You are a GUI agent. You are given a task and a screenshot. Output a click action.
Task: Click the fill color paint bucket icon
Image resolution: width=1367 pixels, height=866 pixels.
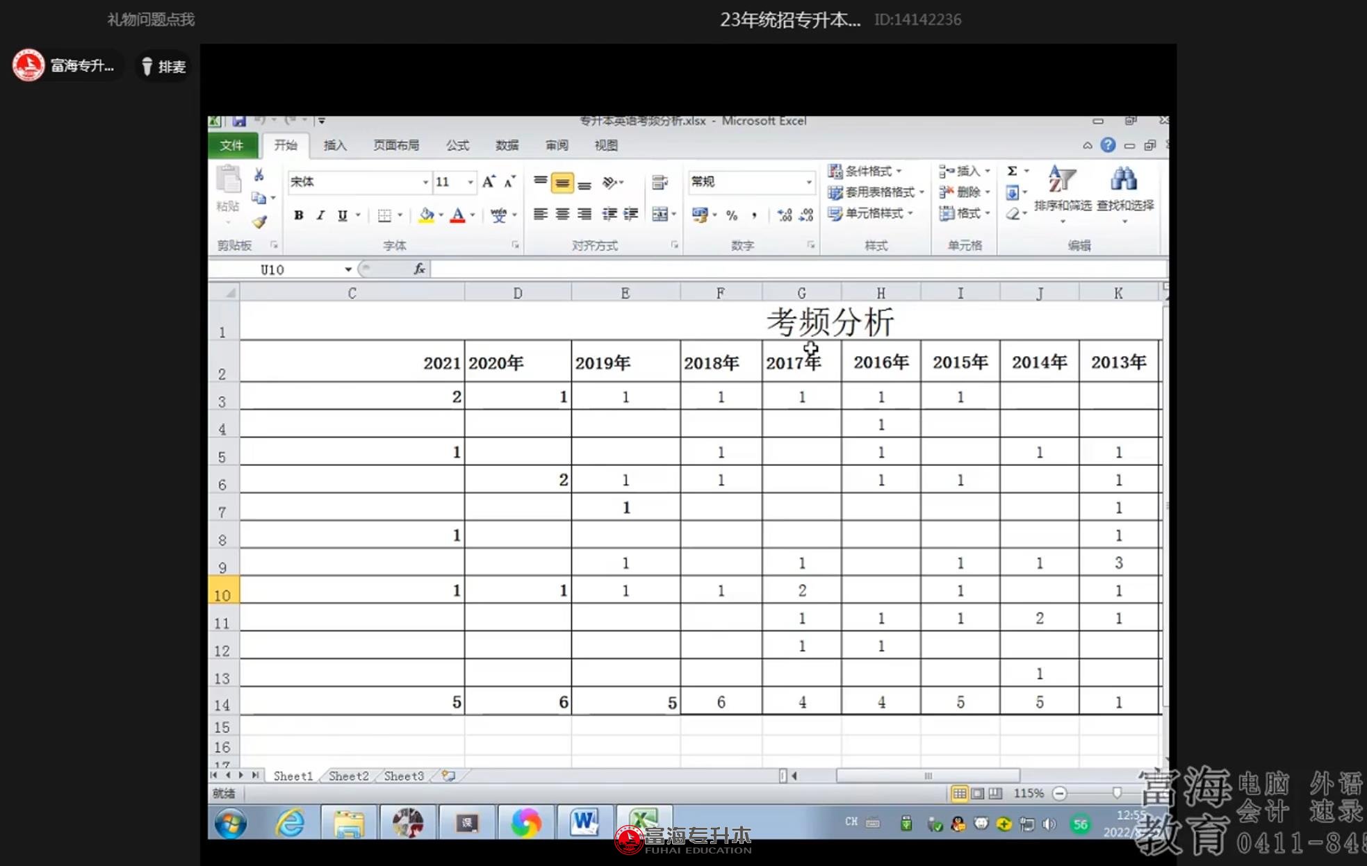pos(426,215)
